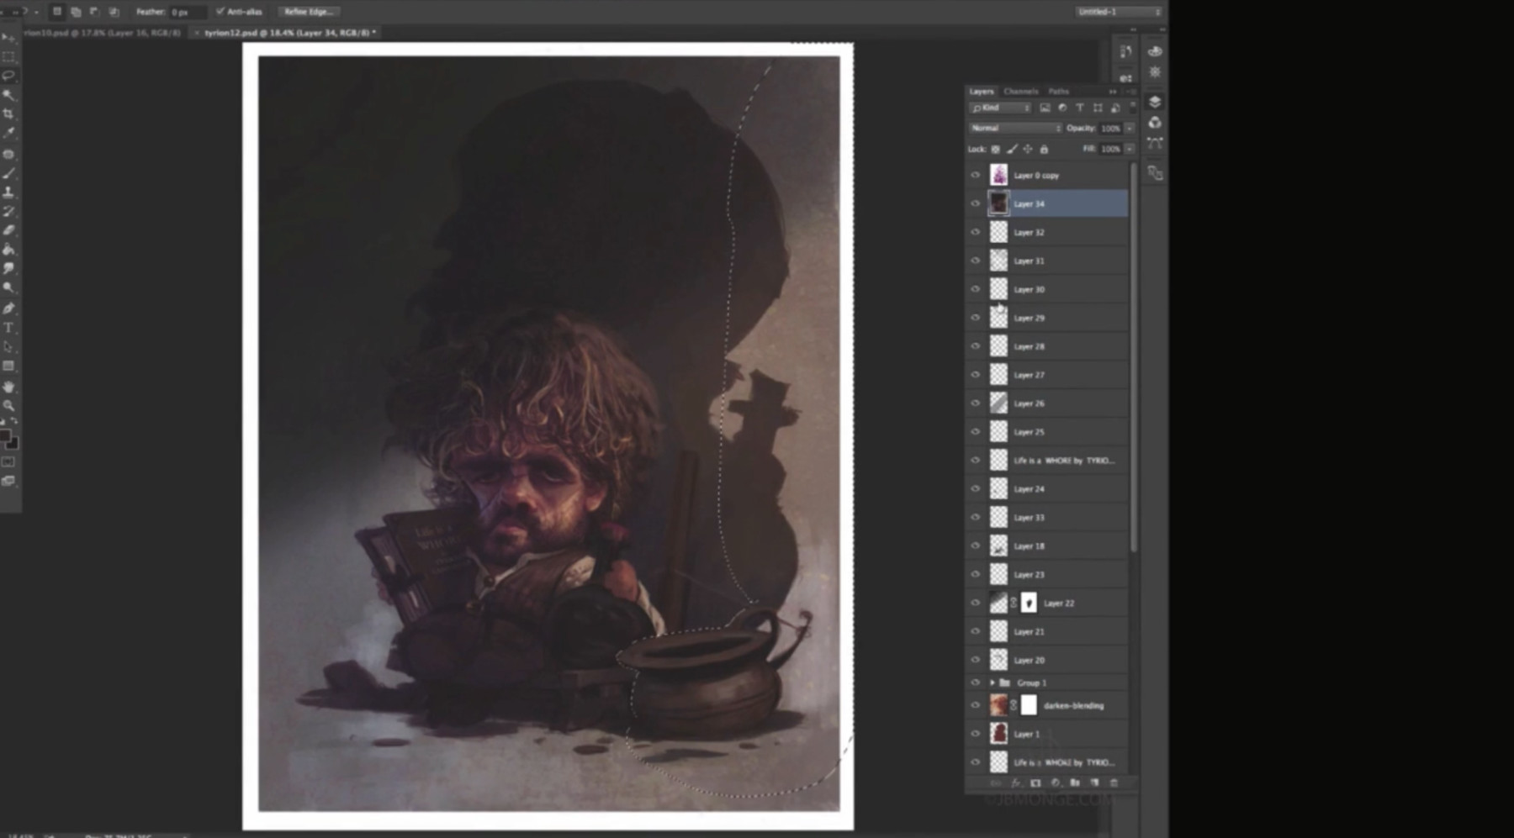Image resolution: width=1514 pixels, height=838 pixels.
Task: Toggle the Anti-alias checkbox
Action: pyautogui.click(x=220, y=12)
